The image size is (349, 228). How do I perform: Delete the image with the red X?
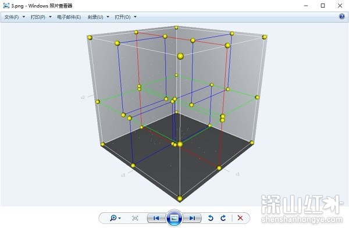pyautogui.click(x=240, y=218)
